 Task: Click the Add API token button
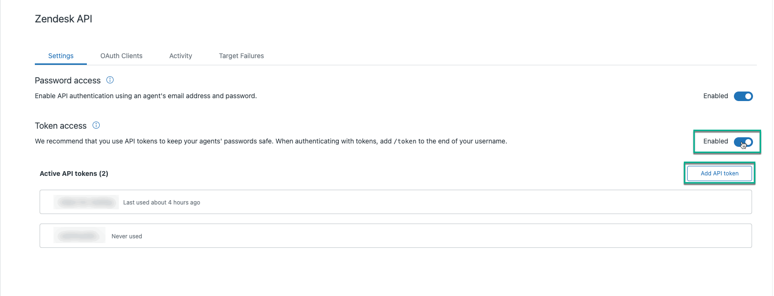coord(719,173)
